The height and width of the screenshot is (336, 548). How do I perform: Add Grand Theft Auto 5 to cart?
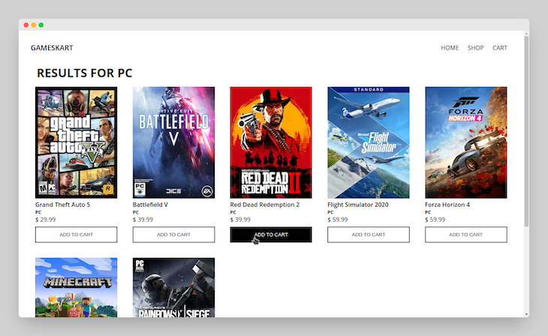(76, 234)
